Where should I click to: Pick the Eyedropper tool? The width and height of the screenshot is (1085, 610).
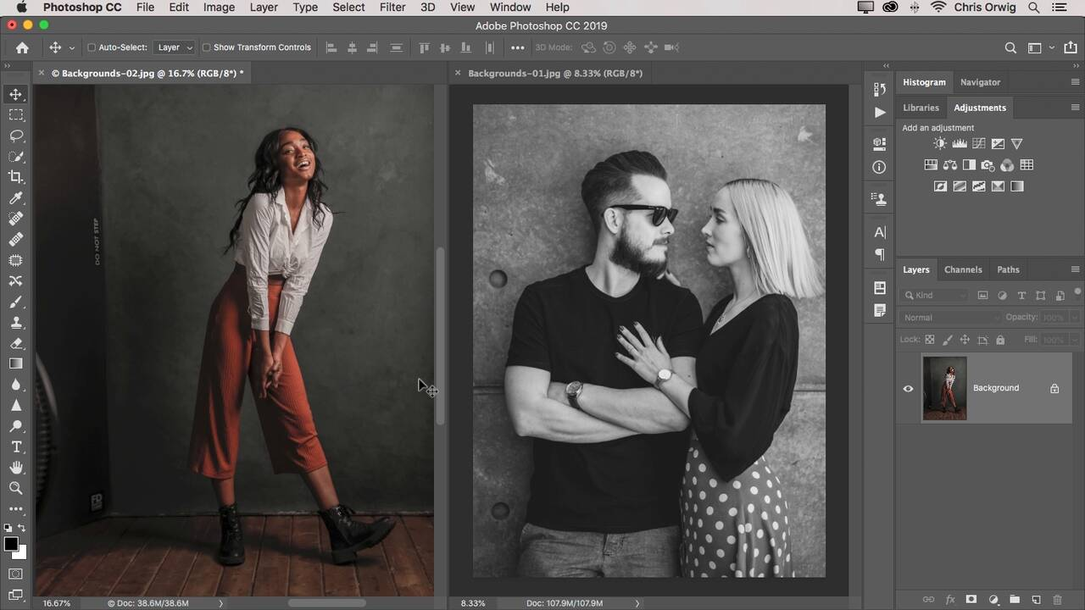[15, 198]
